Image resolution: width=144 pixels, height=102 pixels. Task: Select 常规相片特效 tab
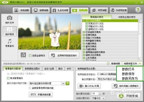(97, 17)
